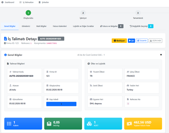
Task: Switch to the Genel Bilgiler tab
Action: tap(10, 26)
